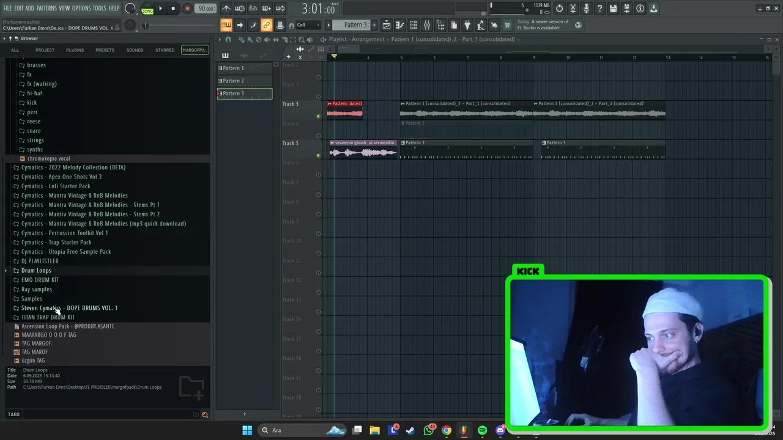Select the playlist Paint brush tool

250,40
